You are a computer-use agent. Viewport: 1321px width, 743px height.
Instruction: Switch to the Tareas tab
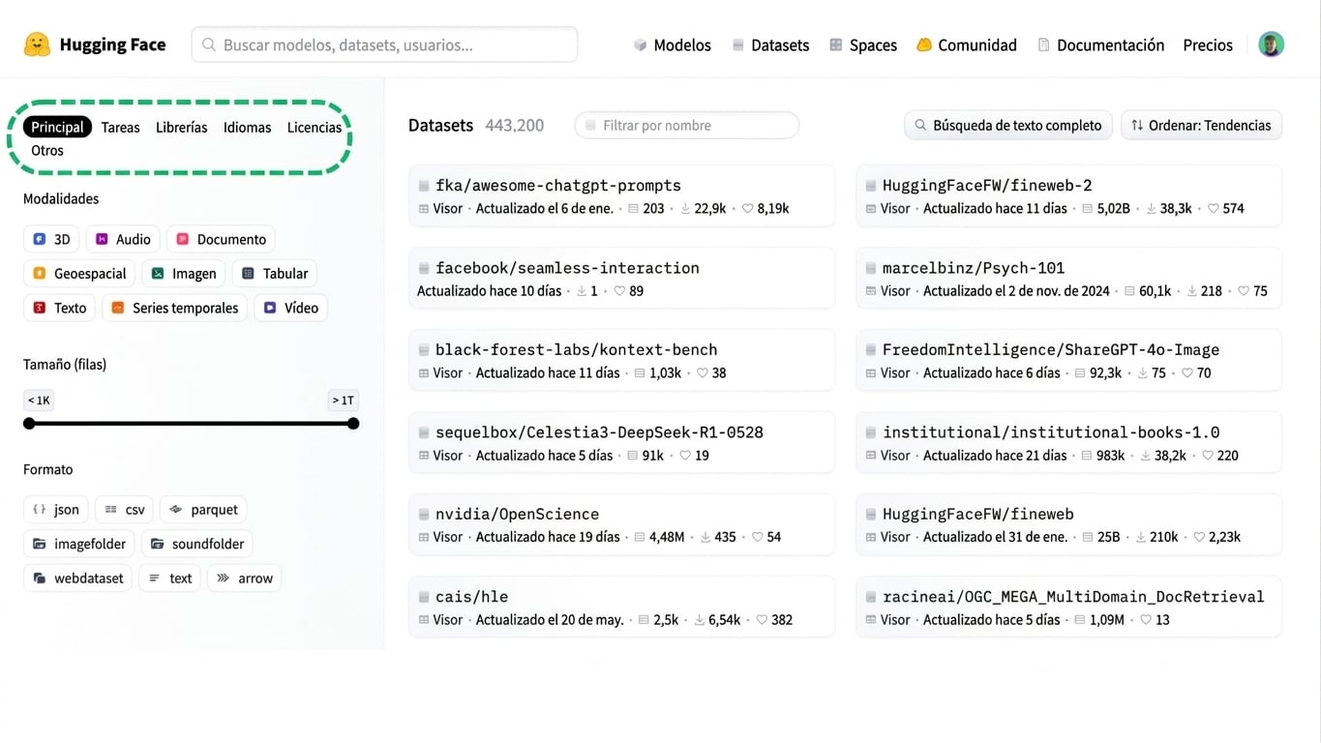click(x=121, y=127)
